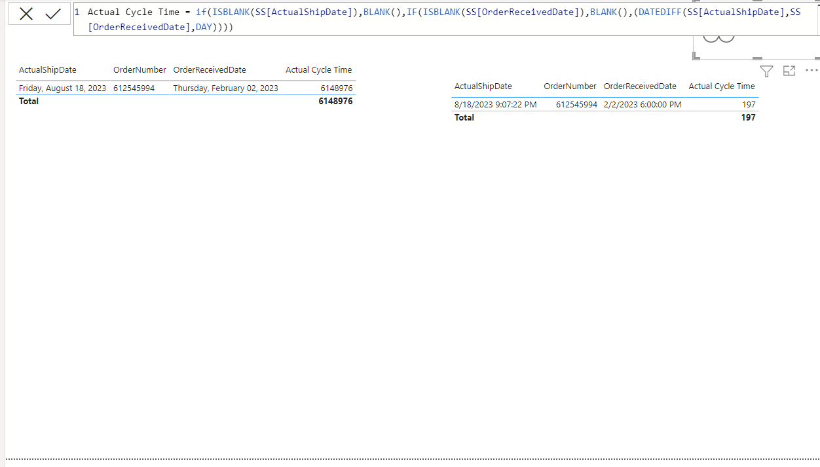Sort right table by Actual Cycle Time header
This screenshot has height=467, width=820.
[x=722, y=86]
